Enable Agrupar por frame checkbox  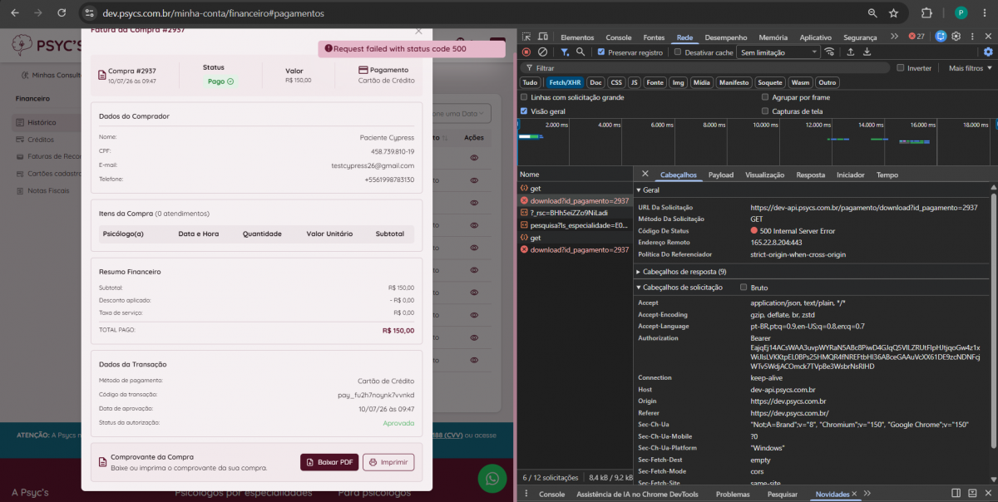pos(765,97)
